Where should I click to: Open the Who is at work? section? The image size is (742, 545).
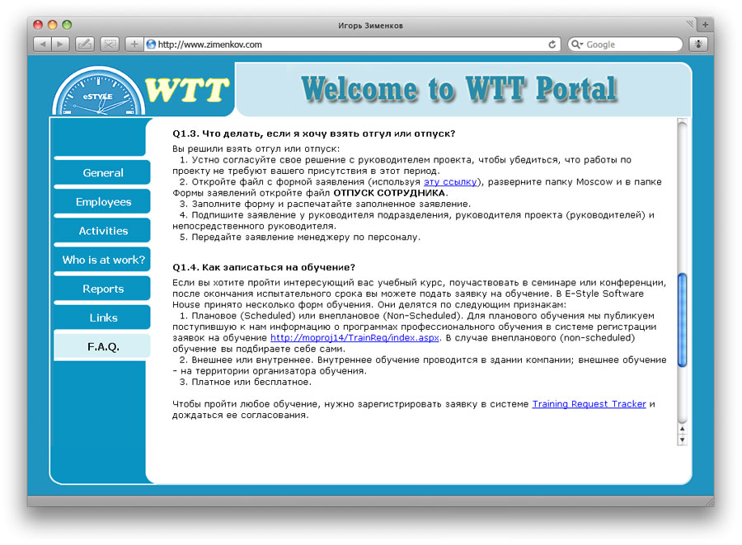pyautogui.click(x=103, y=259)
